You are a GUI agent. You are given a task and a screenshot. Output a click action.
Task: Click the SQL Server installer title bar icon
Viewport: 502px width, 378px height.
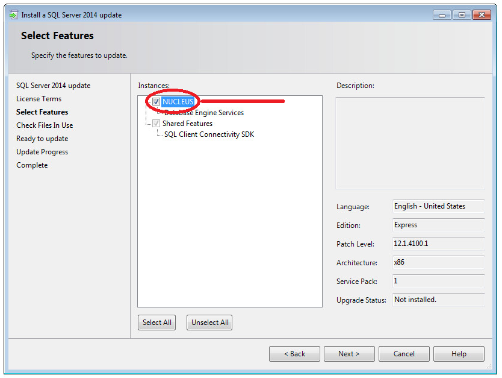[x=13, y=14]
